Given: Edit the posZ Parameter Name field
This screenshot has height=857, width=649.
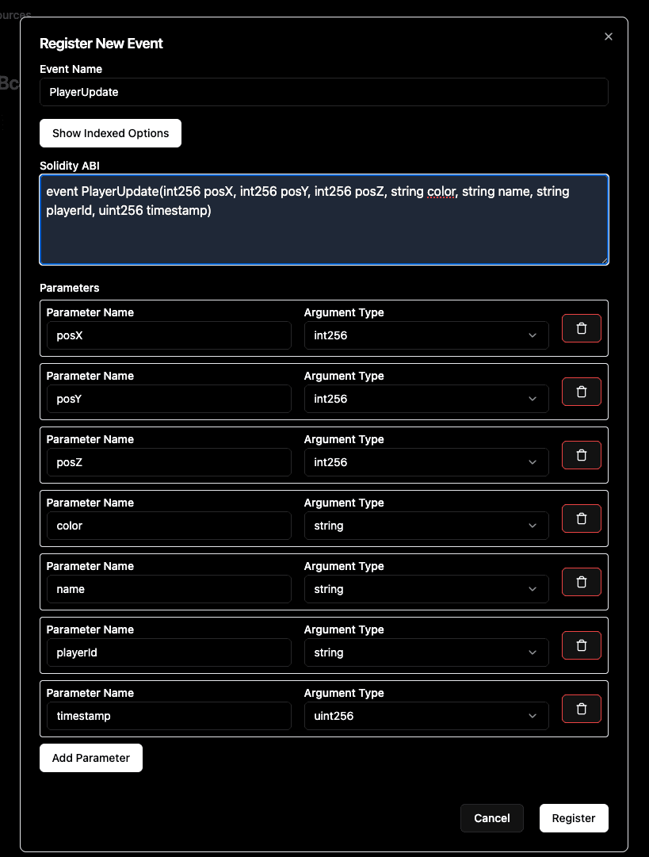Looking at the screenshot, I should [x=169, y=462].
